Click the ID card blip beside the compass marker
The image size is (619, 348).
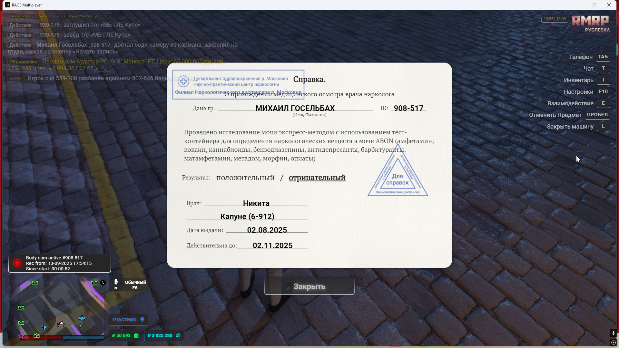click(x=94, y=283)
